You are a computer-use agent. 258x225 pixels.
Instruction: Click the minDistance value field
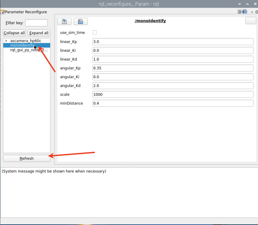(172, 103)
